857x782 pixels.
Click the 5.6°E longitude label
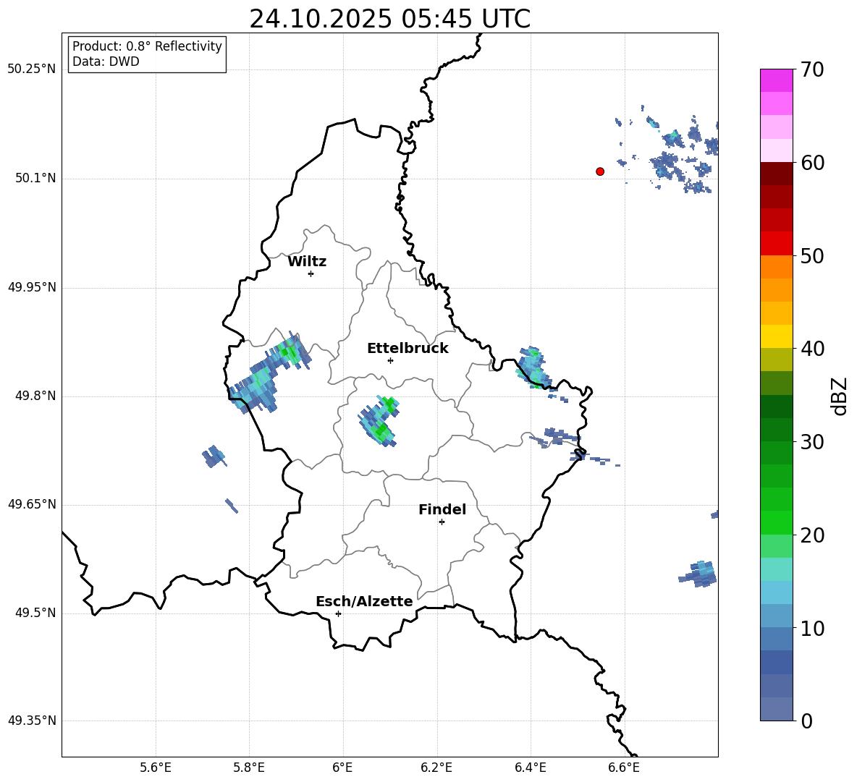point(156,768)
